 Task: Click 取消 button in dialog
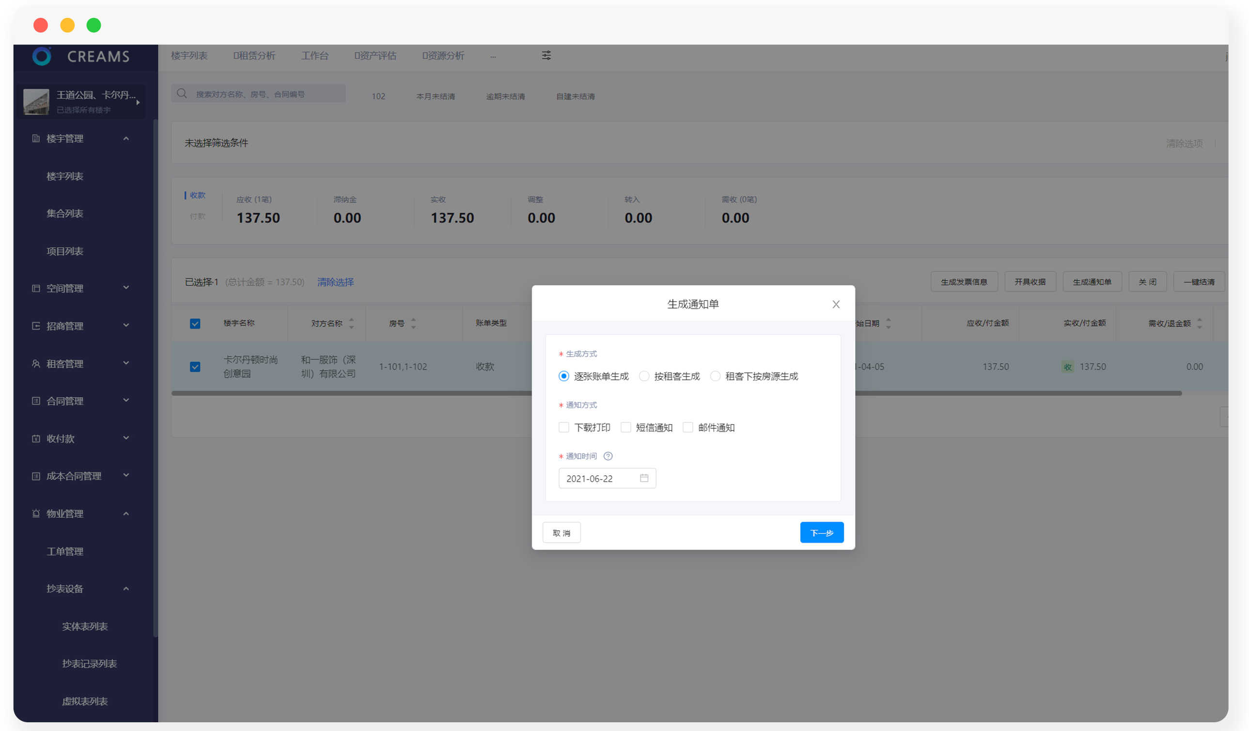(561, 533)
